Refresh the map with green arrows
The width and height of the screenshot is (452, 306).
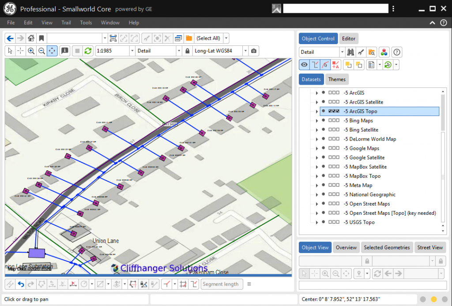(88, 51)
